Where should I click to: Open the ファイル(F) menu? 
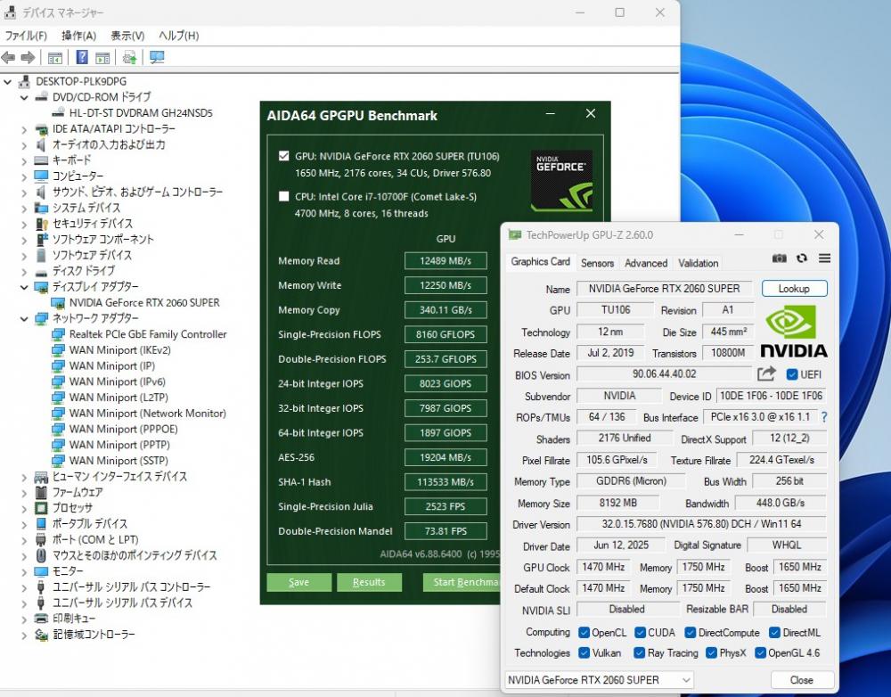point(26,36)
